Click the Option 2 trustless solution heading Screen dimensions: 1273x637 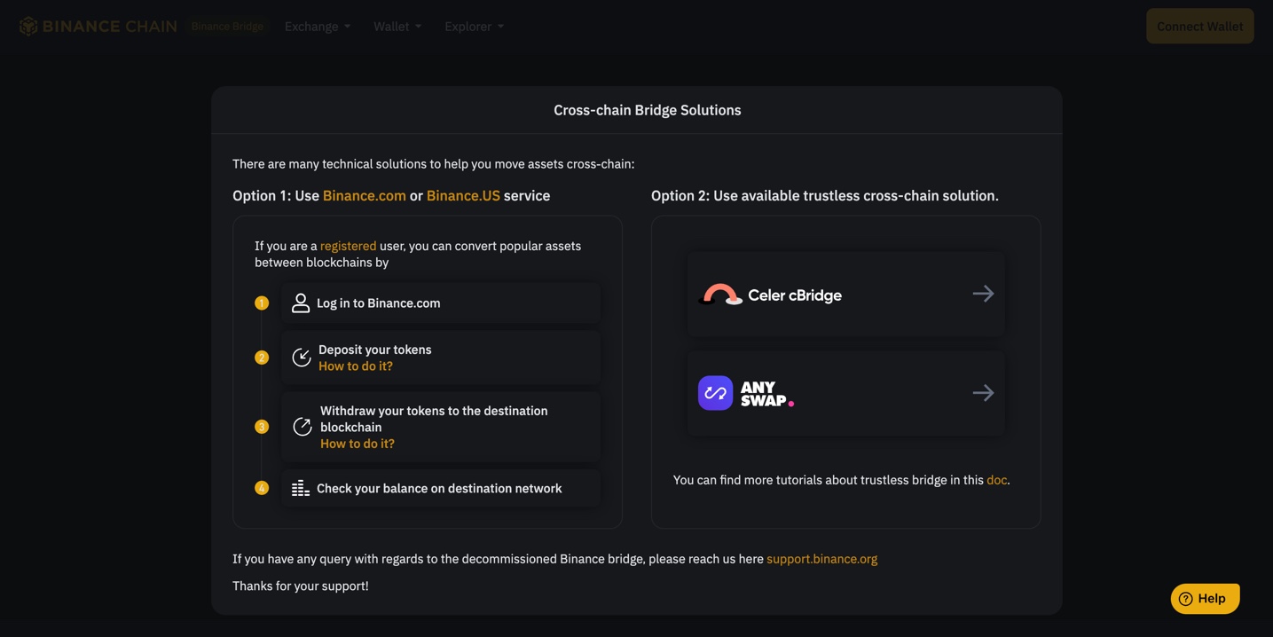point(825,196)
